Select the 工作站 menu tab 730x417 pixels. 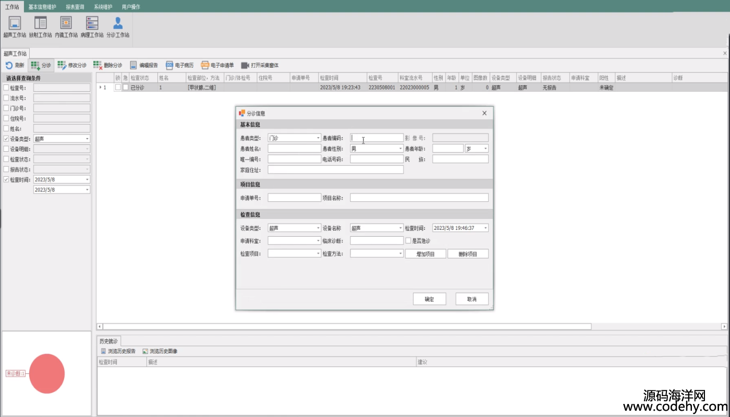(x=11, y=7)
